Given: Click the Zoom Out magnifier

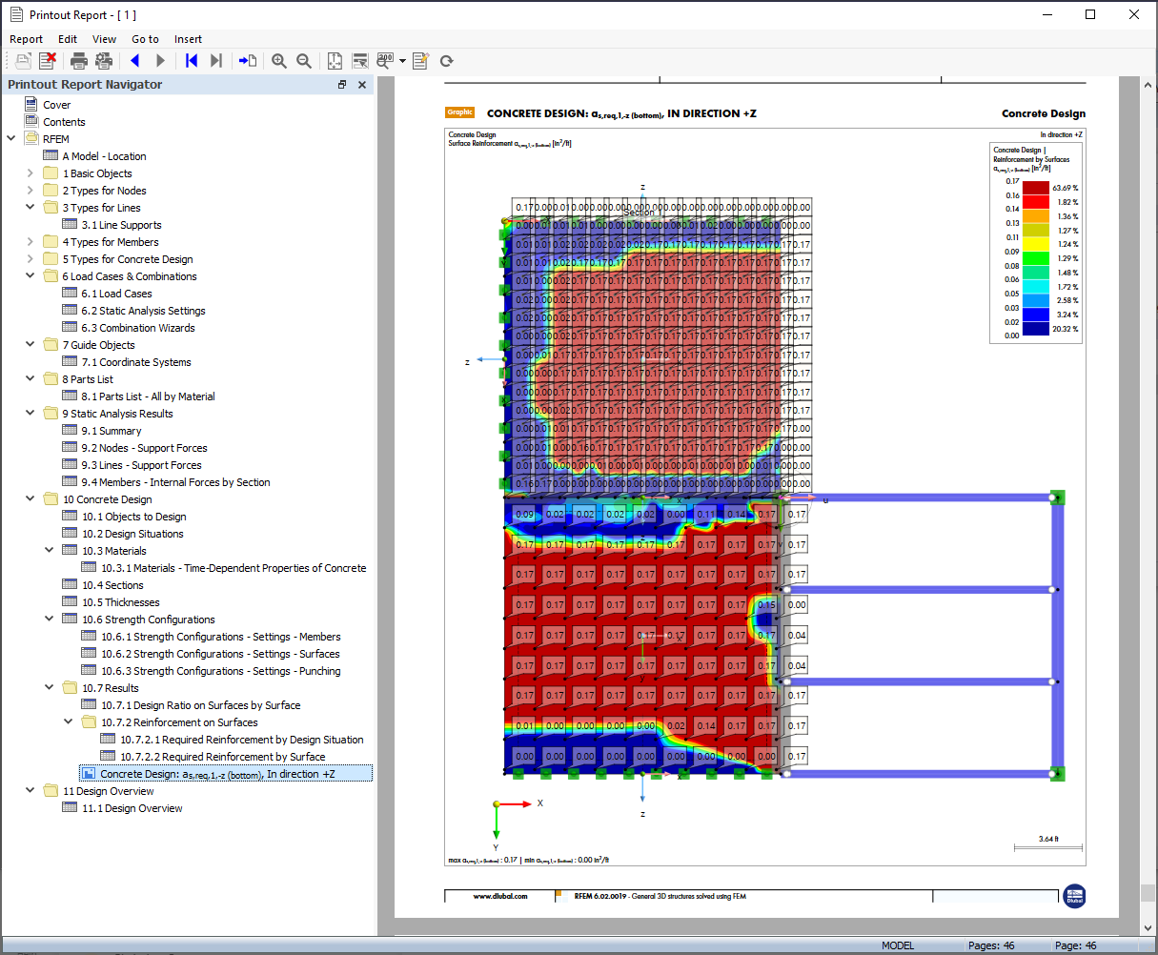Looking at the screenshot, I should click(x=304, y=61).
